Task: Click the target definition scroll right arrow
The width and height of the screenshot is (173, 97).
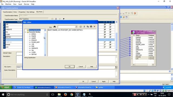Action: point(153,65)
